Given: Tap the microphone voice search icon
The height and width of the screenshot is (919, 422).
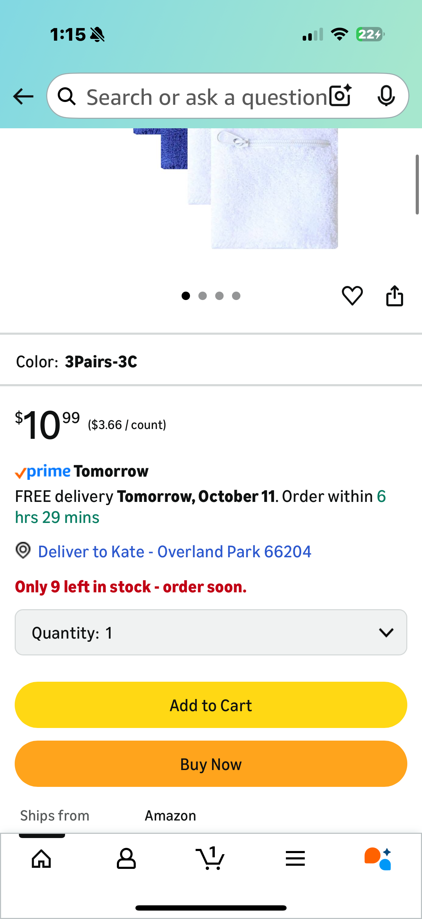Looking at the screenshot, I should (x=386, y=96).
